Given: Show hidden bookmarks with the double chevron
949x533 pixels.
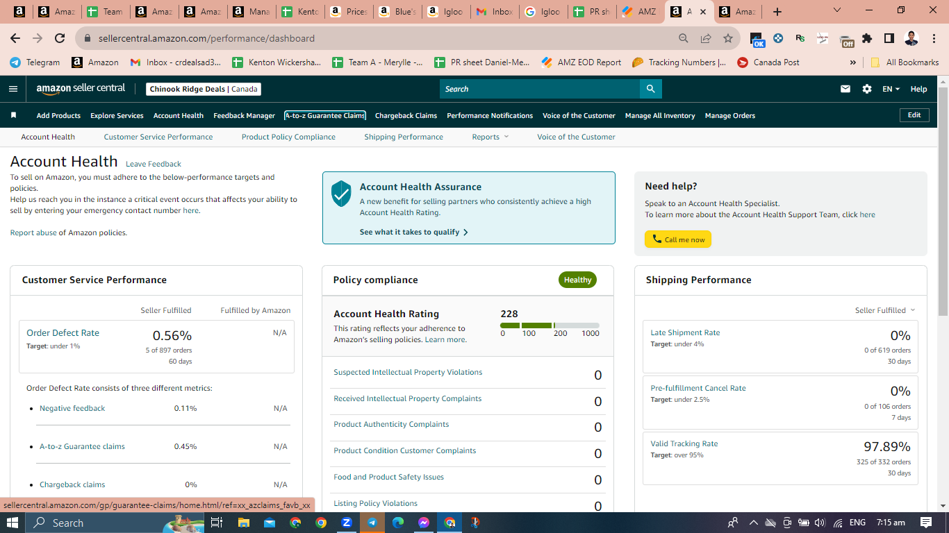Looking at the screenshot, I should (x=852, y=62).
